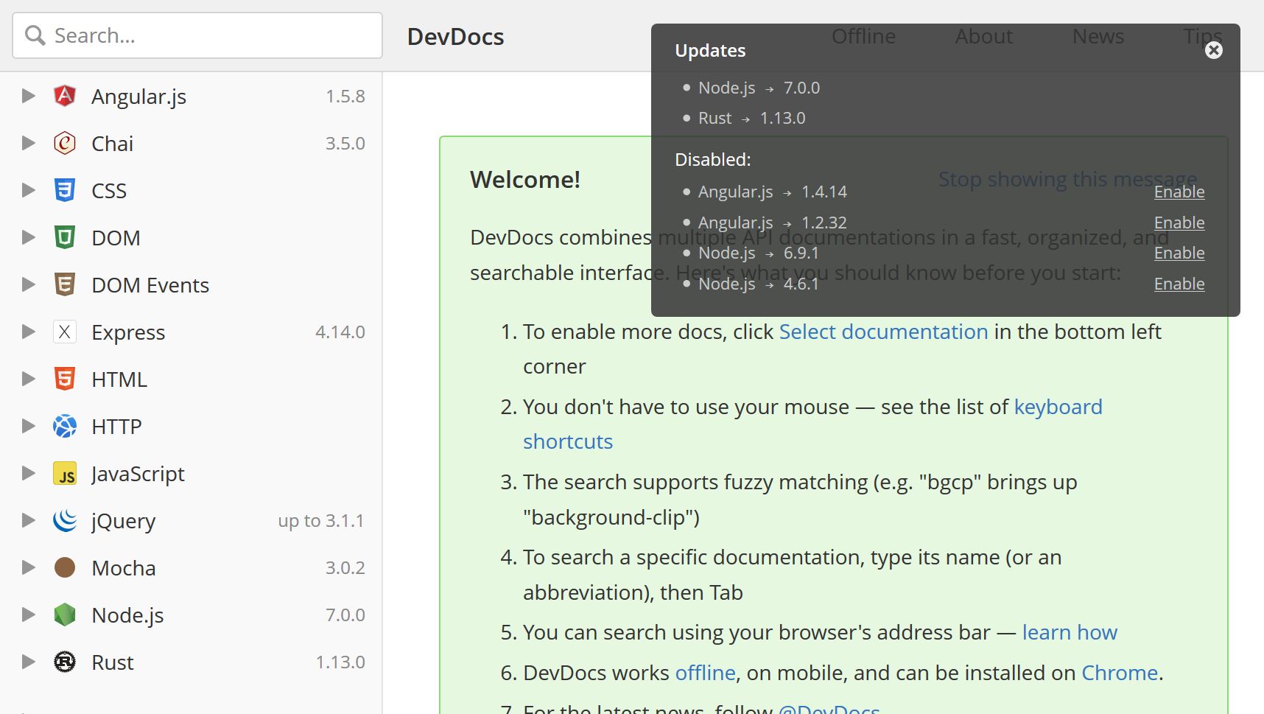Enable Node.js 4.6.1 documentation

coord(1179,284)
